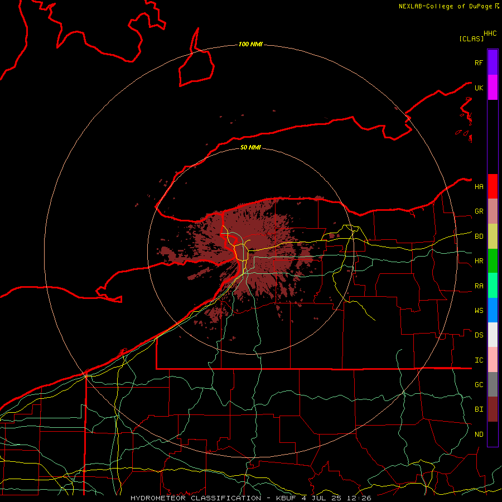Click the BD yellow legend swatch
The image size is (502, 502).
pyautogui.click(x=493, y=236)
